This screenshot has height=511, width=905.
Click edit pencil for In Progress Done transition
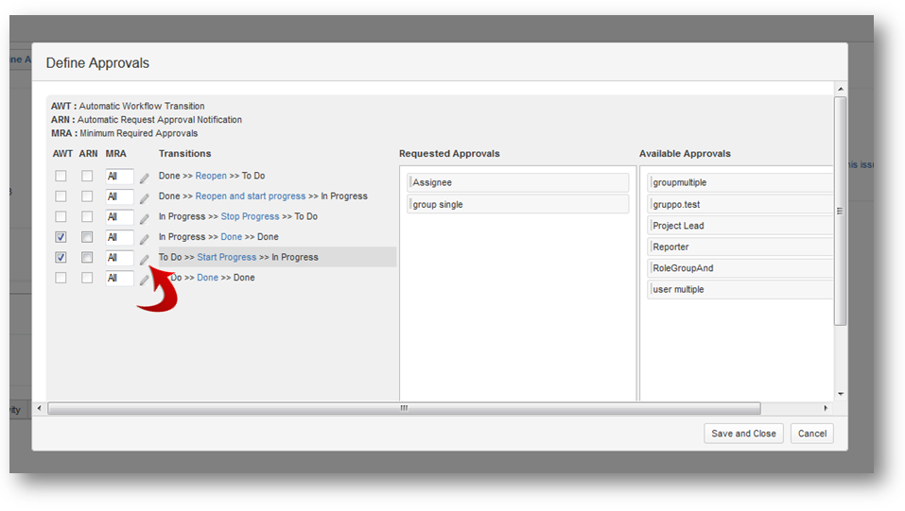click(x=145, y=238)
